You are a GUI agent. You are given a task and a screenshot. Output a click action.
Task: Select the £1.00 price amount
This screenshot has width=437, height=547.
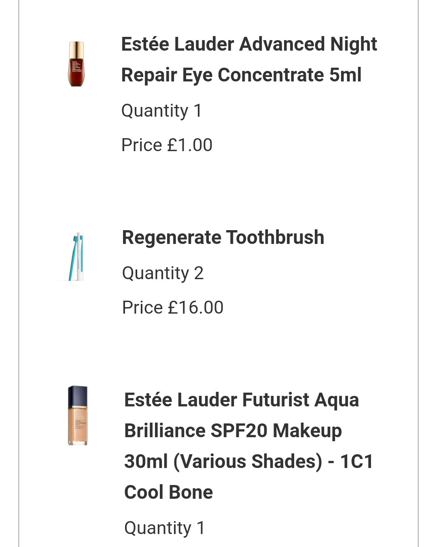190,145
